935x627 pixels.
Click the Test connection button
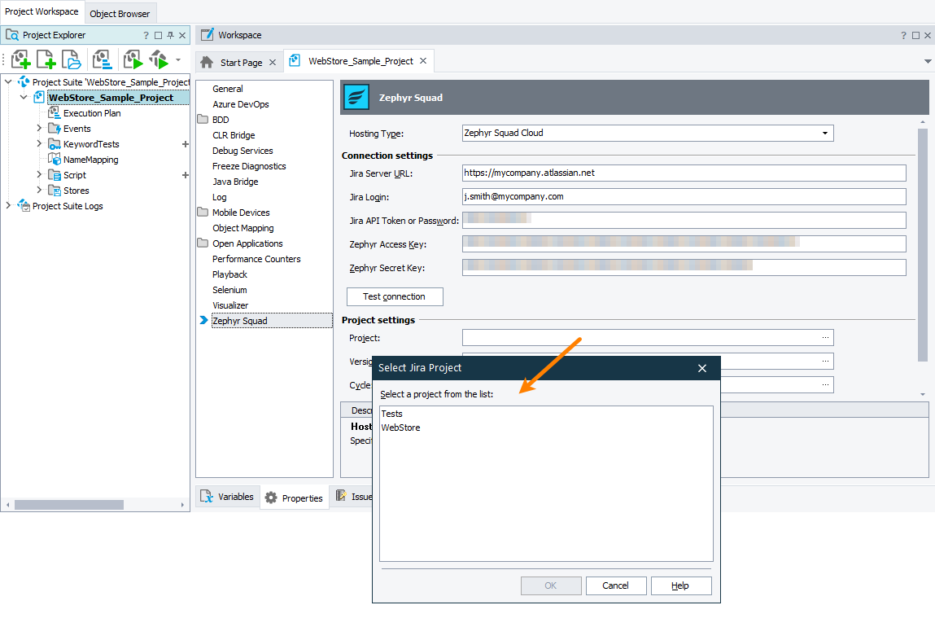click(x=395, y=296)
